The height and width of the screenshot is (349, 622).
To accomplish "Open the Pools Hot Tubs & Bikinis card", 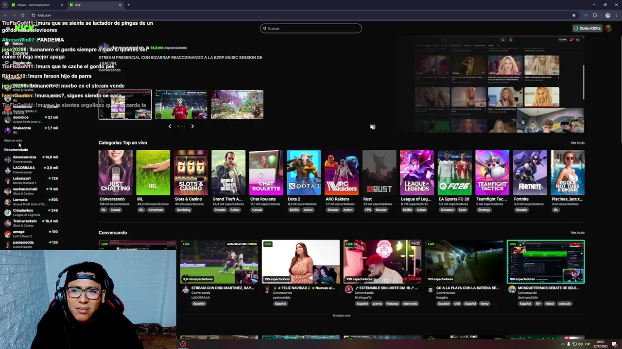I will point(568,173).
